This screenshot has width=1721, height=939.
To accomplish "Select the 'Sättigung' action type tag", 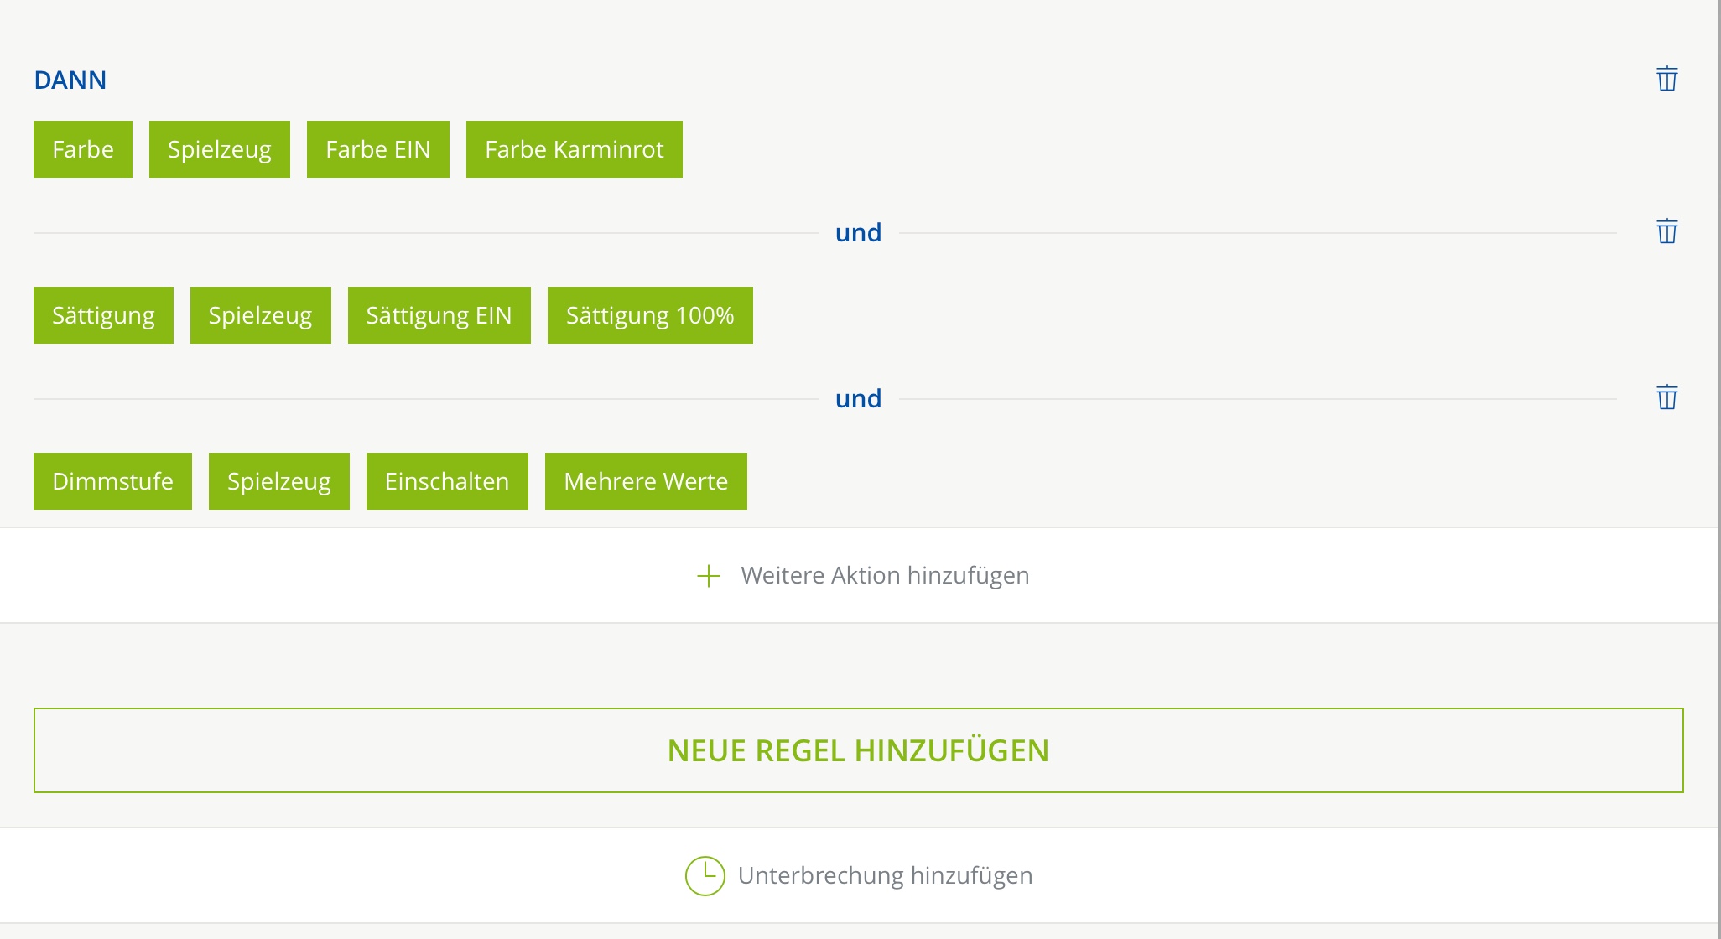I will [103, 315].
